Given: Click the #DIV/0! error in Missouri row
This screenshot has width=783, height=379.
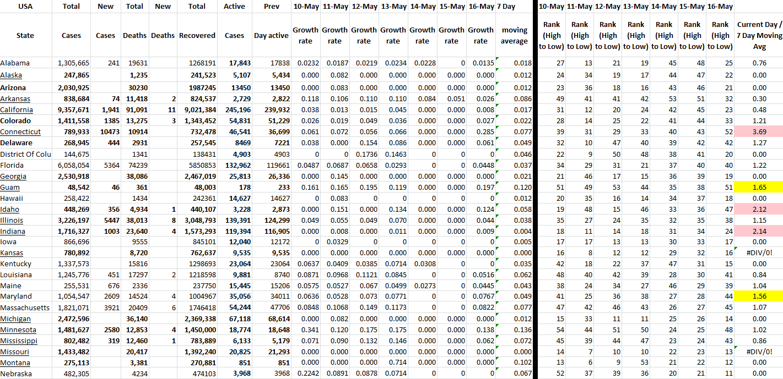Looking at the screenshot, I should (x=759, y=351).
